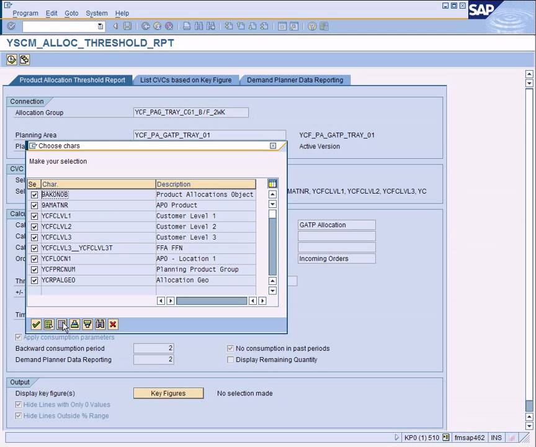
Task: Uncheck the 9AKONOB row checkbox
Action: pyautogui.click(x=34, y=195)
